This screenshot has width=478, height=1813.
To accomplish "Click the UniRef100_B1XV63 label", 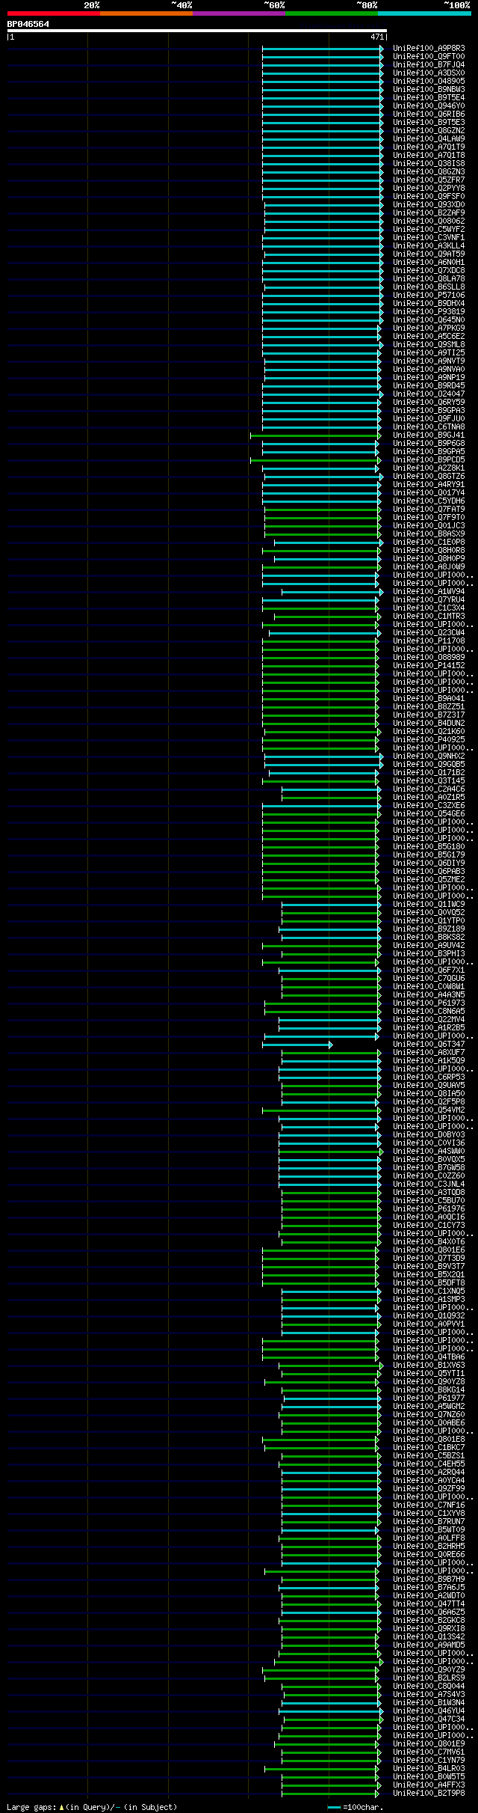I will click(429, 1366).
